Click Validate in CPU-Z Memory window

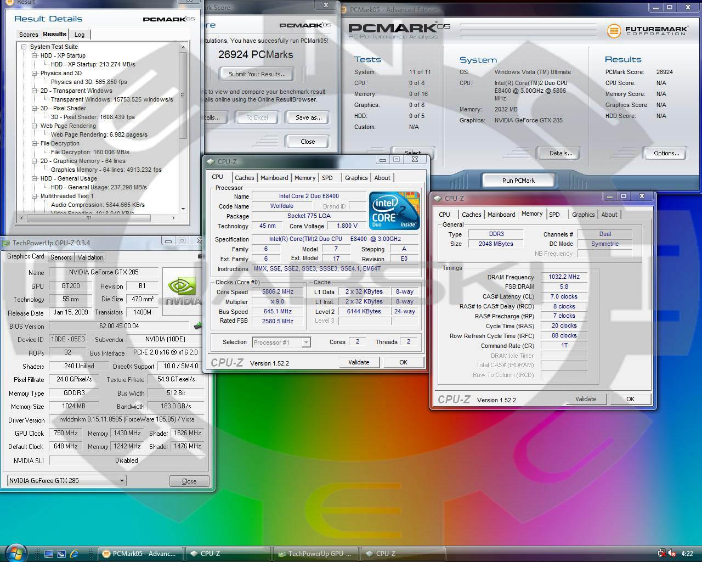point(586,399)
